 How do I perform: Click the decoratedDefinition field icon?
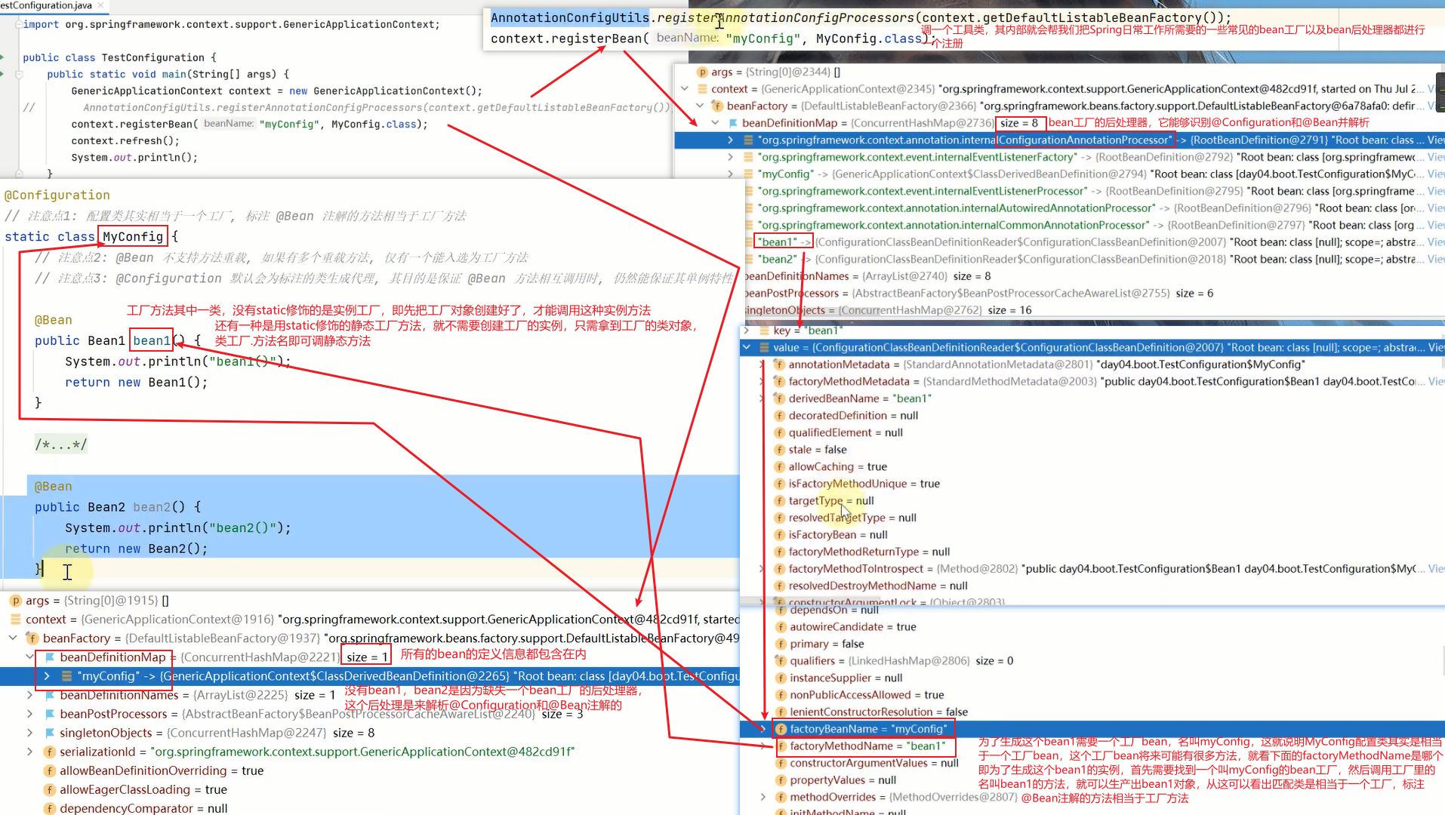point(780,416)
